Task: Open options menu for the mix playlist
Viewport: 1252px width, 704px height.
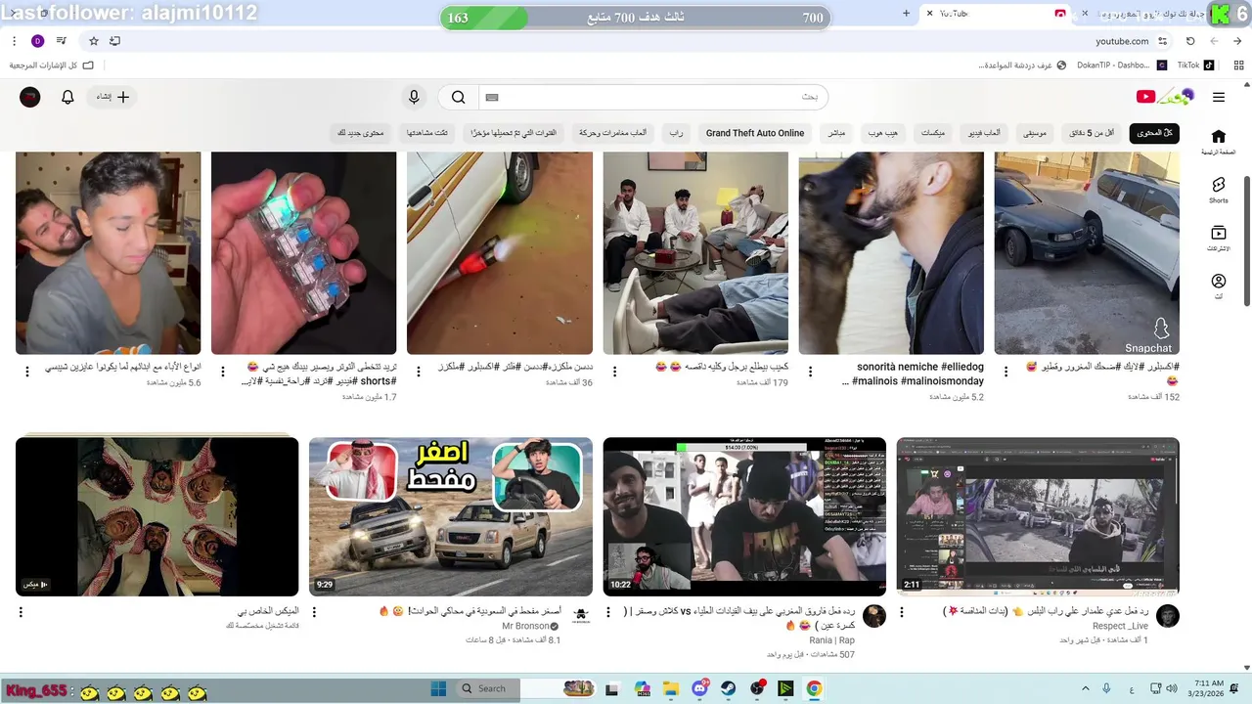Action: point(21,612)
